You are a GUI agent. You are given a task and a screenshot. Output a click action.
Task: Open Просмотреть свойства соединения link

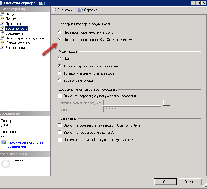click(x=26, y=144)
